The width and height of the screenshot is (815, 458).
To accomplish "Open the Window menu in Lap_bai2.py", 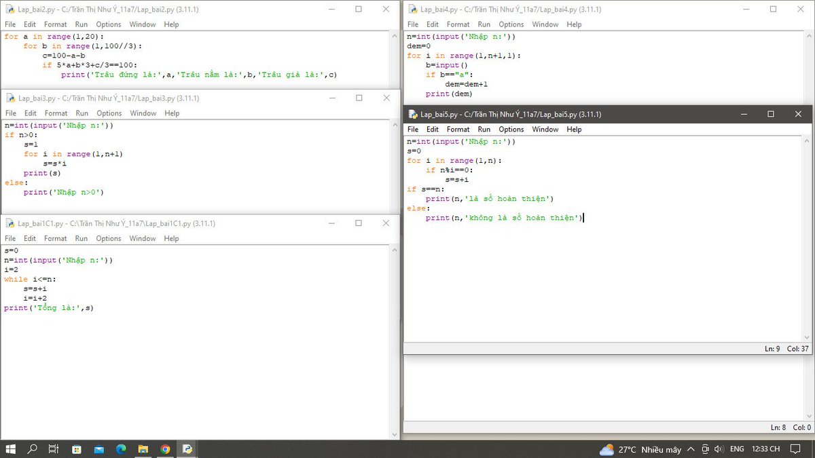I will tap(143, 24).
